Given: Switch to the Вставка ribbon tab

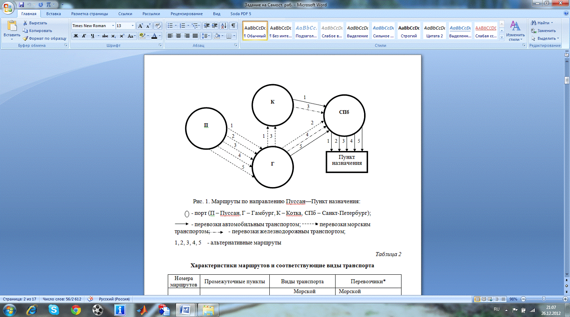Looking at the screenshot, I should point(53,14).
